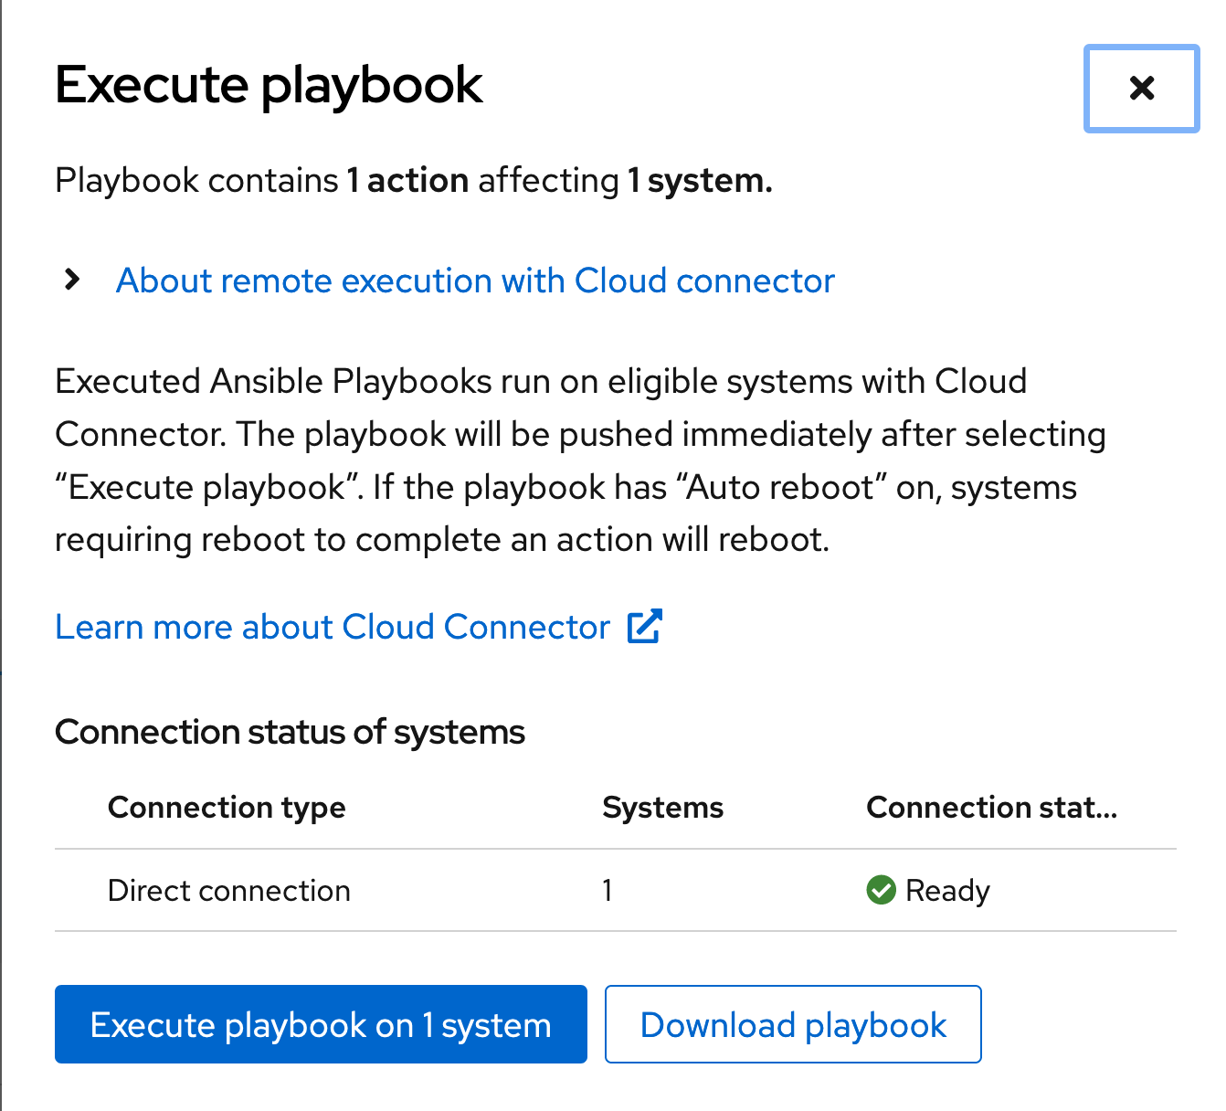This screenshot has width=1226, height=1111.
Task: Click the Systems count value in row
Action: 608,891
